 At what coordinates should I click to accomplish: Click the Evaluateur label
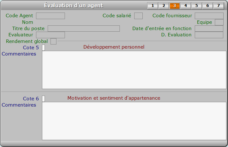[21, 35]
